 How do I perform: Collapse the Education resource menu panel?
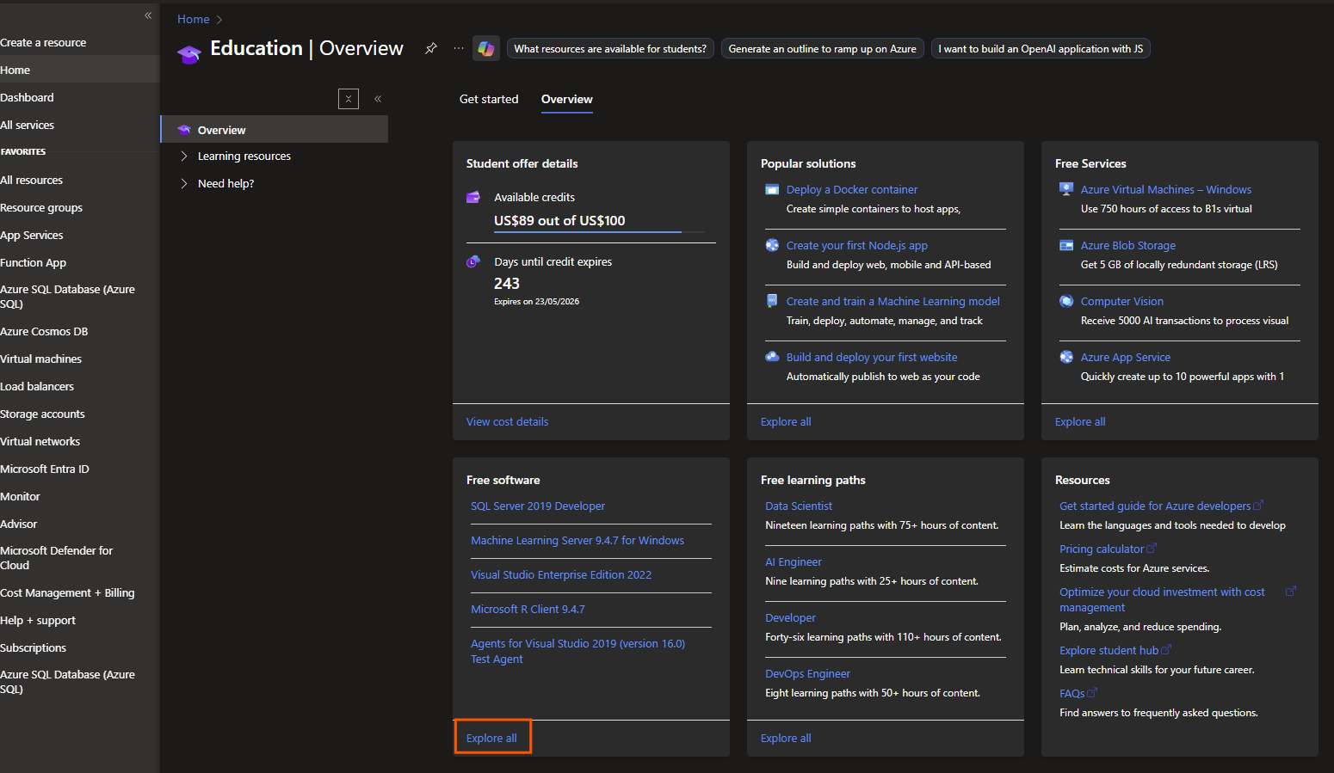378,99
